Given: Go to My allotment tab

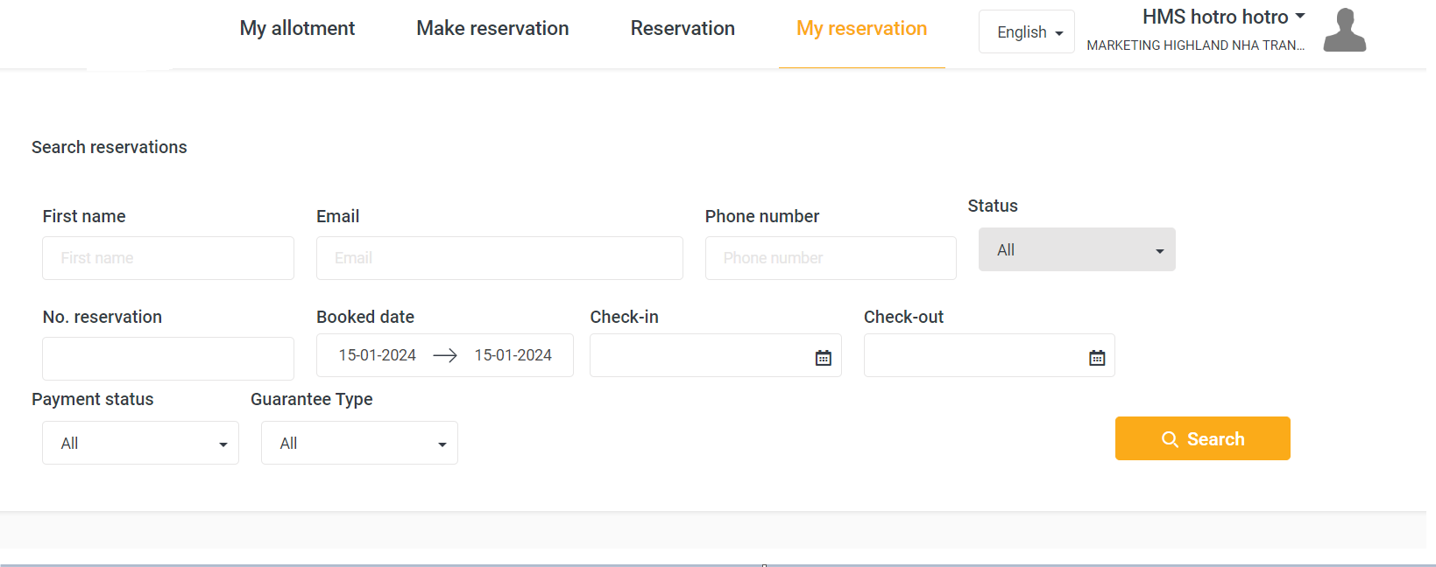Looking at the screenshot, I should point(297,29).
